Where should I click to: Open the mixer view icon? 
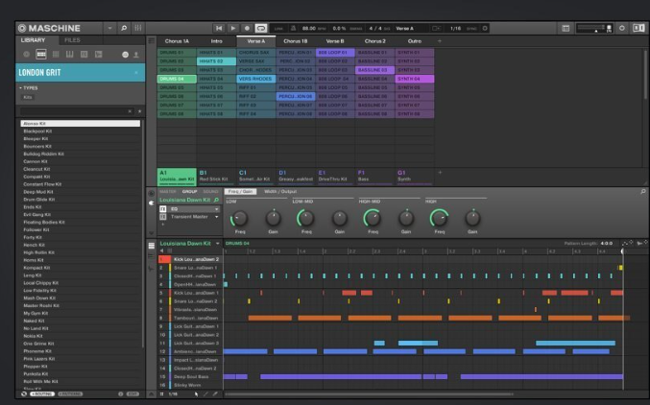(x=138, y=29)
